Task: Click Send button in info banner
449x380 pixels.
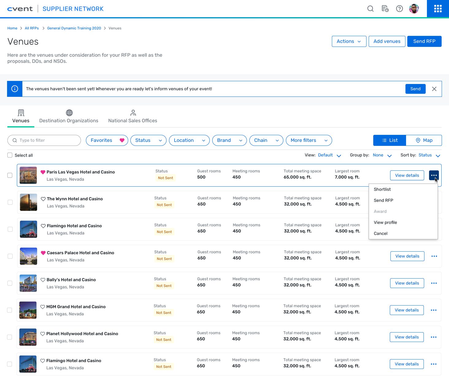Action: 416,89
